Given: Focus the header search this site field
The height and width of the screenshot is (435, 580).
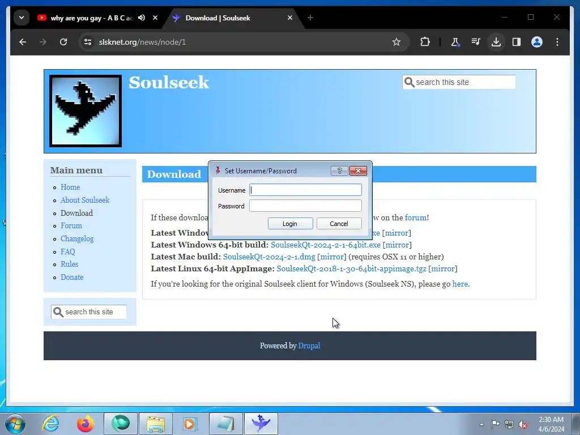Looking at the screenshot, I should point(459,82).
